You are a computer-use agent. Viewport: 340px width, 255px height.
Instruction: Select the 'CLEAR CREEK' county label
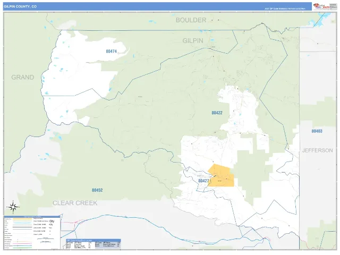(x=75, y=203)
